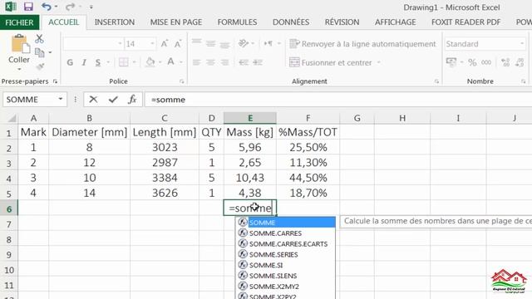Click the fx Insert Function icon
The image size is (532, 299).
[x=132, y=100]
